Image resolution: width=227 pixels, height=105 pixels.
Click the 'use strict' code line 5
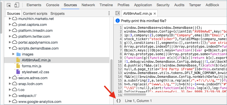[x=175, y=43]
